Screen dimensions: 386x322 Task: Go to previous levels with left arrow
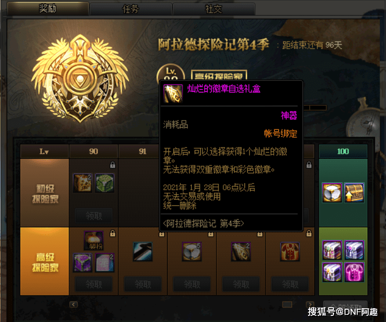(74, 304)
